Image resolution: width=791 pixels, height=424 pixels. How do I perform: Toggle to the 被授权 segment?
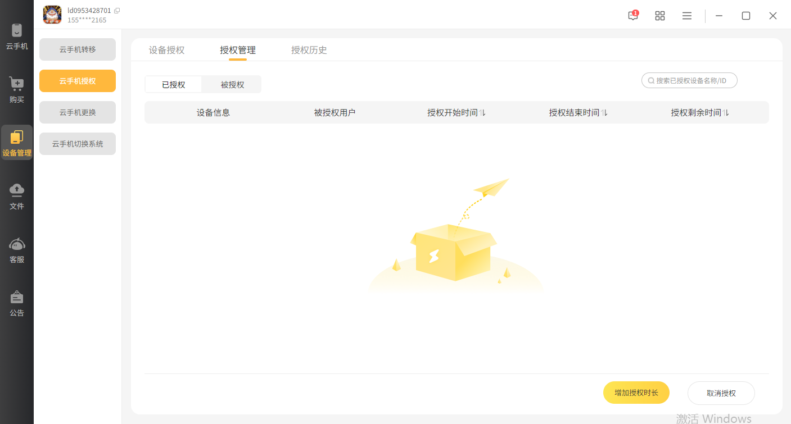pyautogui.click(x=232, y=85)
